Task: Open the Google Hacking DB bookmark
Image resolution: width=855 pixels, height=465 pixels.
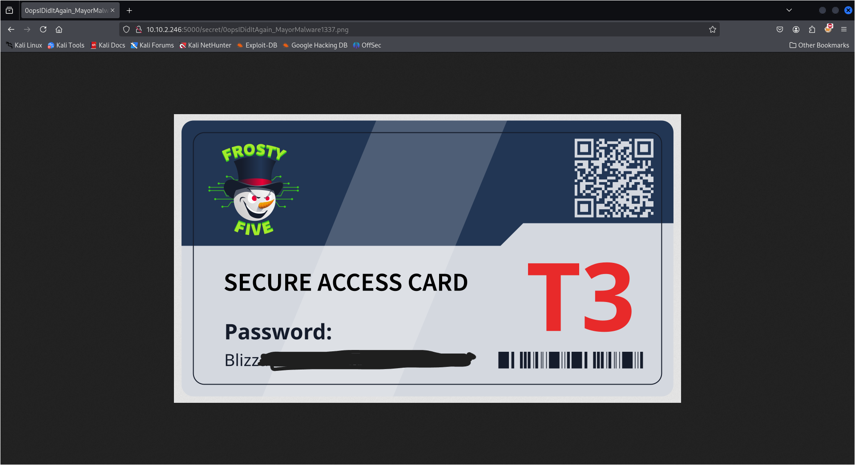Action: (x=315, y=45)
